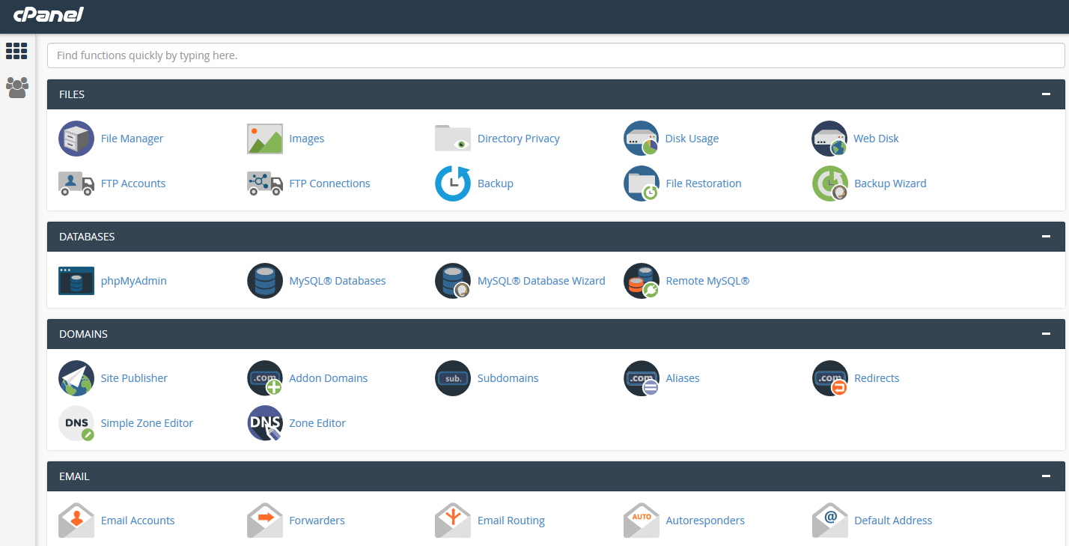1069x546 pixels.
Task: Click the Email Accounts envelope icon
Action: click(x=76, y=521)
